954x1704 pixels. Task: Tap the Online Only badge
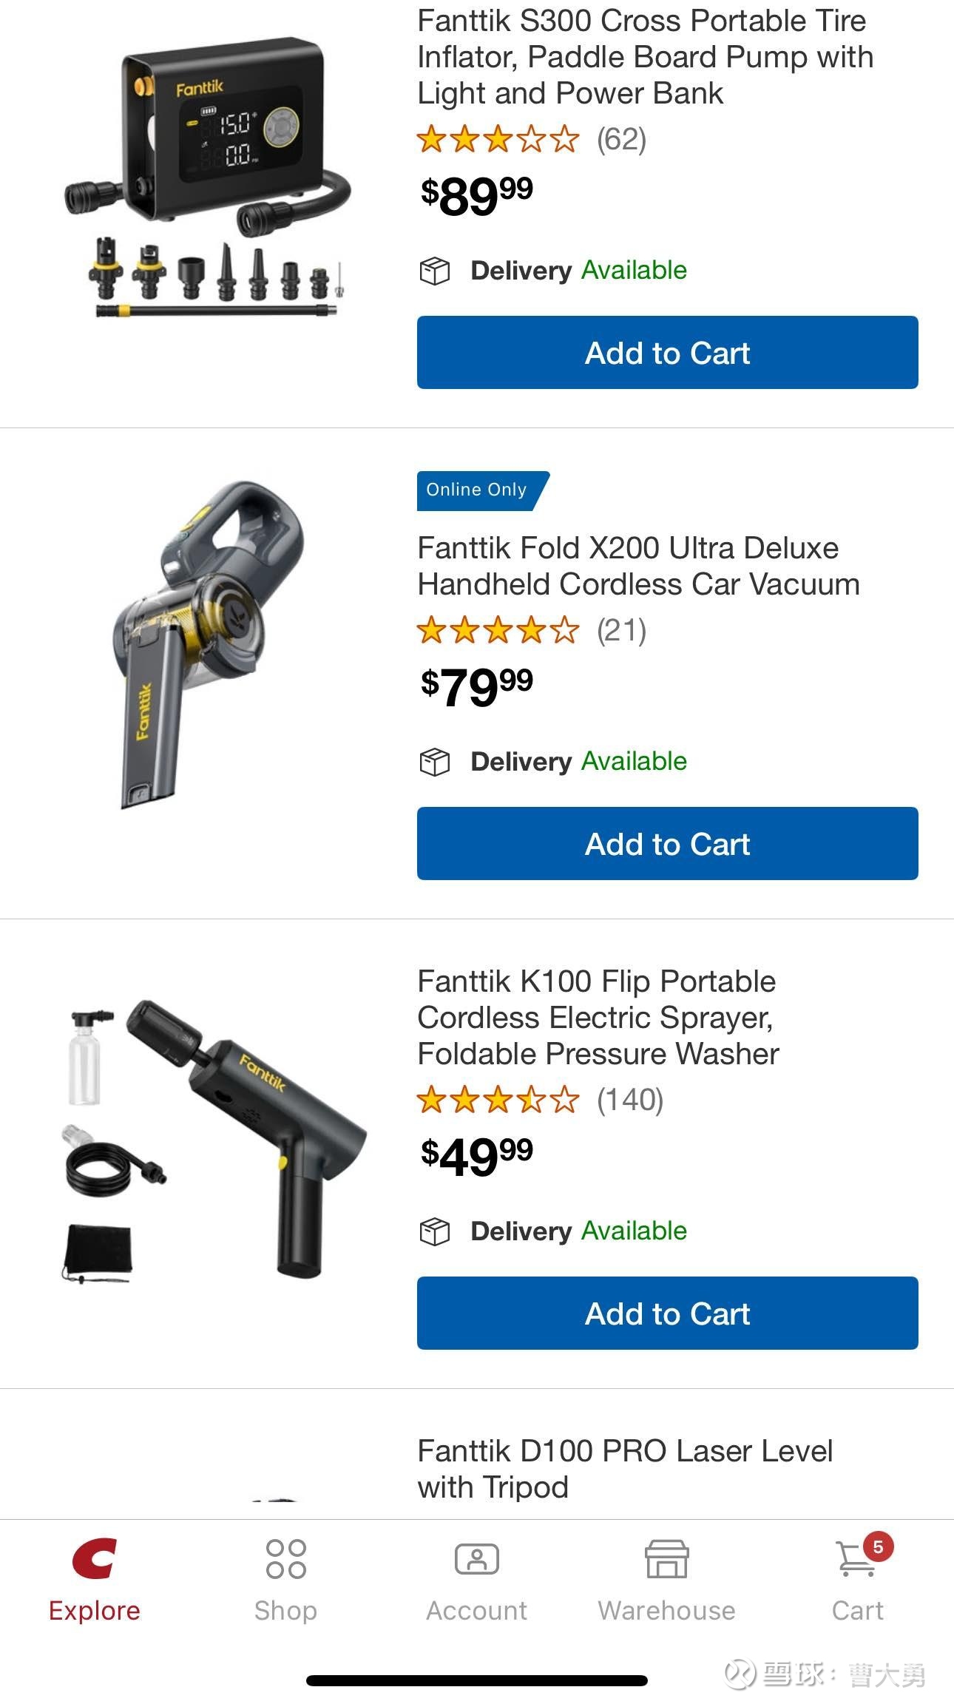481,490
